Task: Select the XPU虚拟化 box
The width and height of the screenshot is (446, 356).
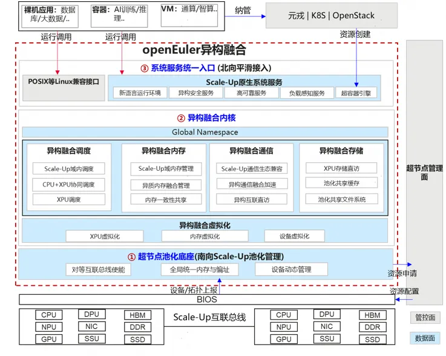Action: [104, 236]
